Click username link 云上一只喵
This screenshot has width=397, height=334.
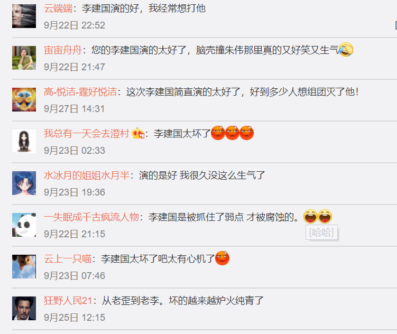(68, 259)
